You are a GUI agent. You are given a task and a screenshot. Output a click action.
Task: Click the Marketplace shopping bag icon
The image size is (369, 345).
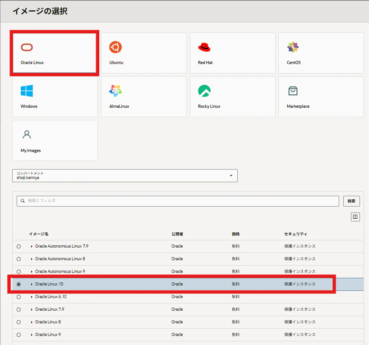pos(293,91)
